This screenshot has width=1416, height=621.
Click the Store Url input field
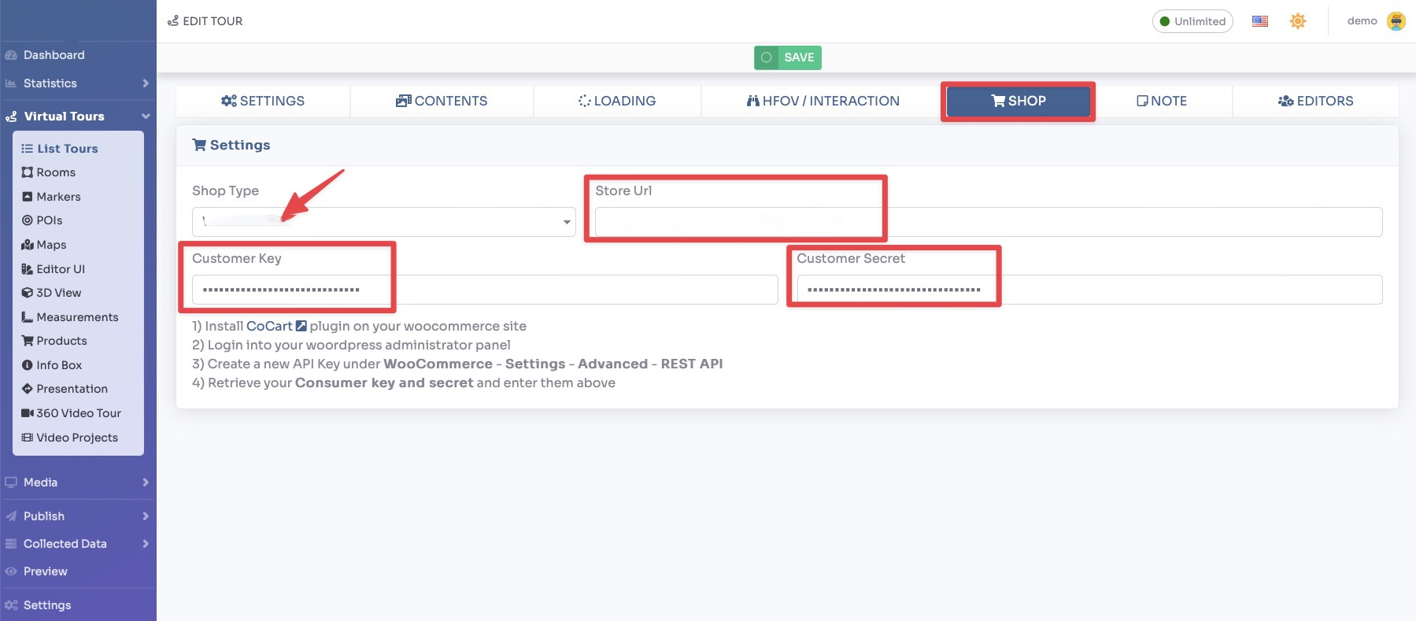tap(989, 222)
